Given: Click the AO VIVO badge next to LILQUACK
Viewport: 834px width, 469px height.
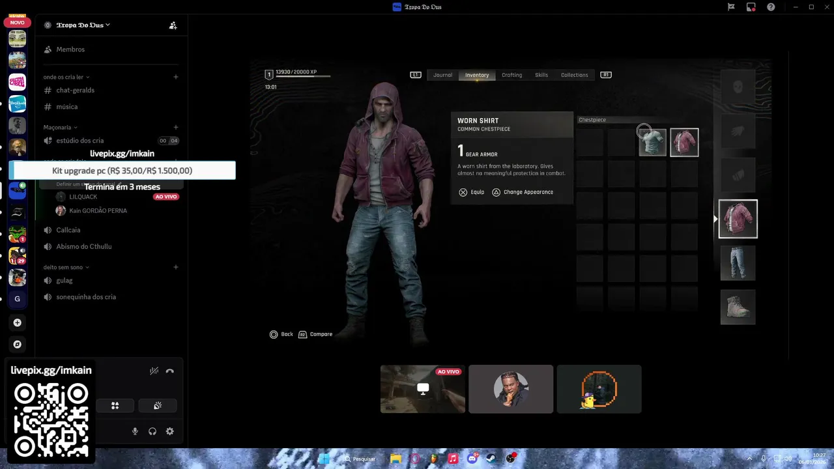Looking at the screenshot, I should point(165,197).
